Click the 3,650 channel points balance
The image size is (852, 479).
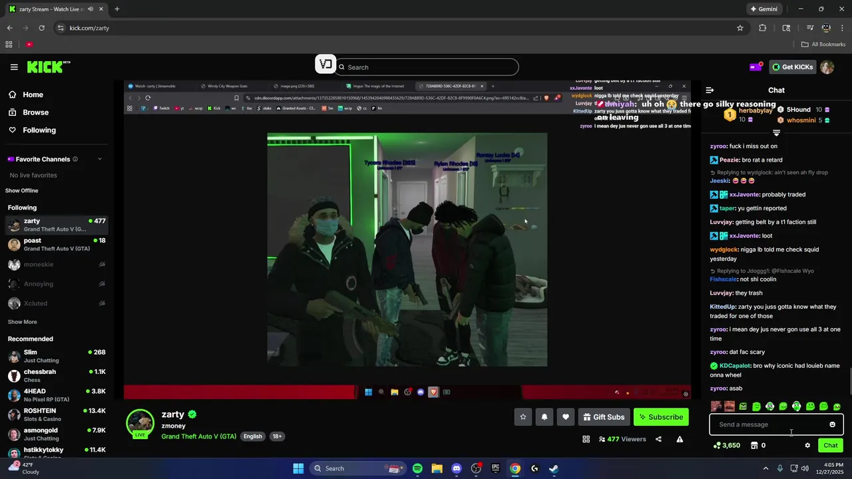click(726, 446)
